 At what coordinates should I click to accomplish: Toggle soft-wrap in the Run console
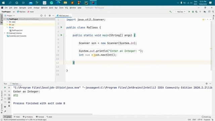coord(9,95)
